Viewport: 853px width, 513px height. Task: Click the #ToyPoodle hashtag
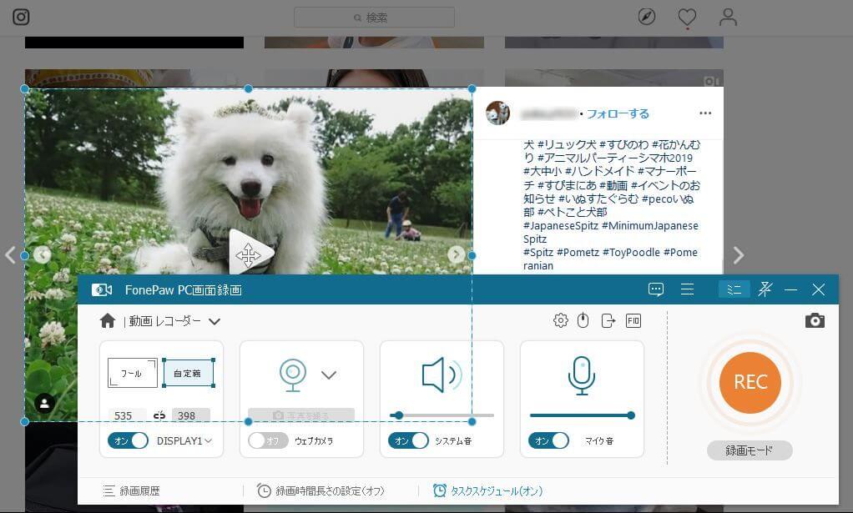click(x=631, y=252)
